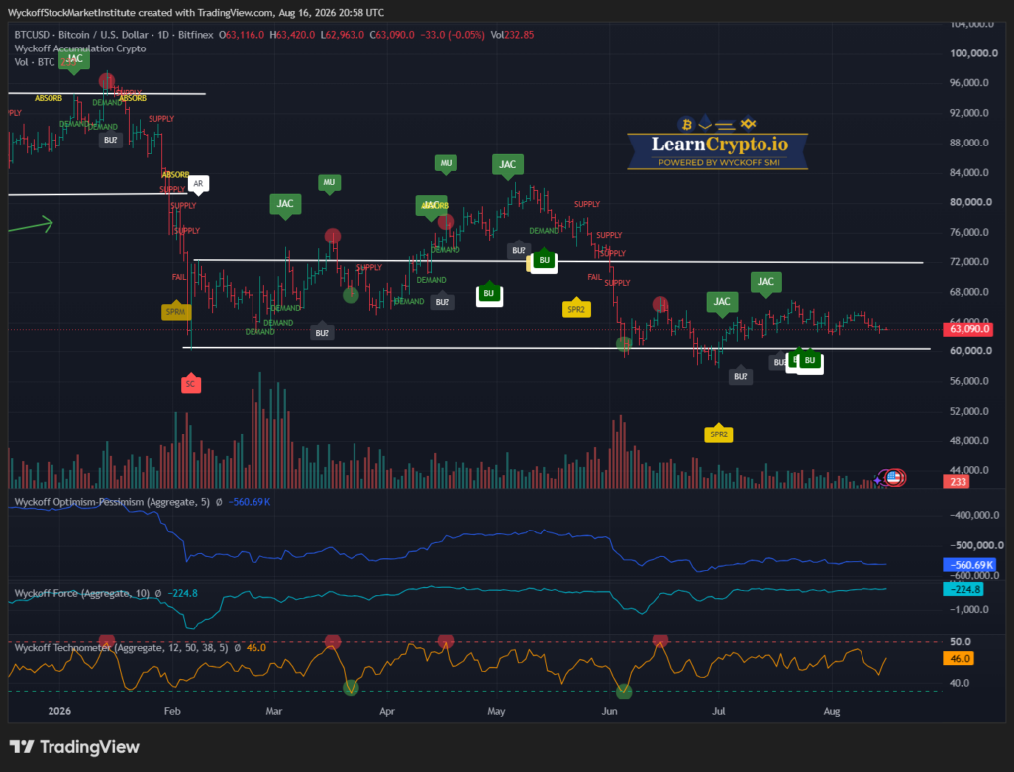This screenshot has width=1014, height=772.
Task: Click the -1,000.0 Wyckoff Force axis label
Action: (969, 609)
